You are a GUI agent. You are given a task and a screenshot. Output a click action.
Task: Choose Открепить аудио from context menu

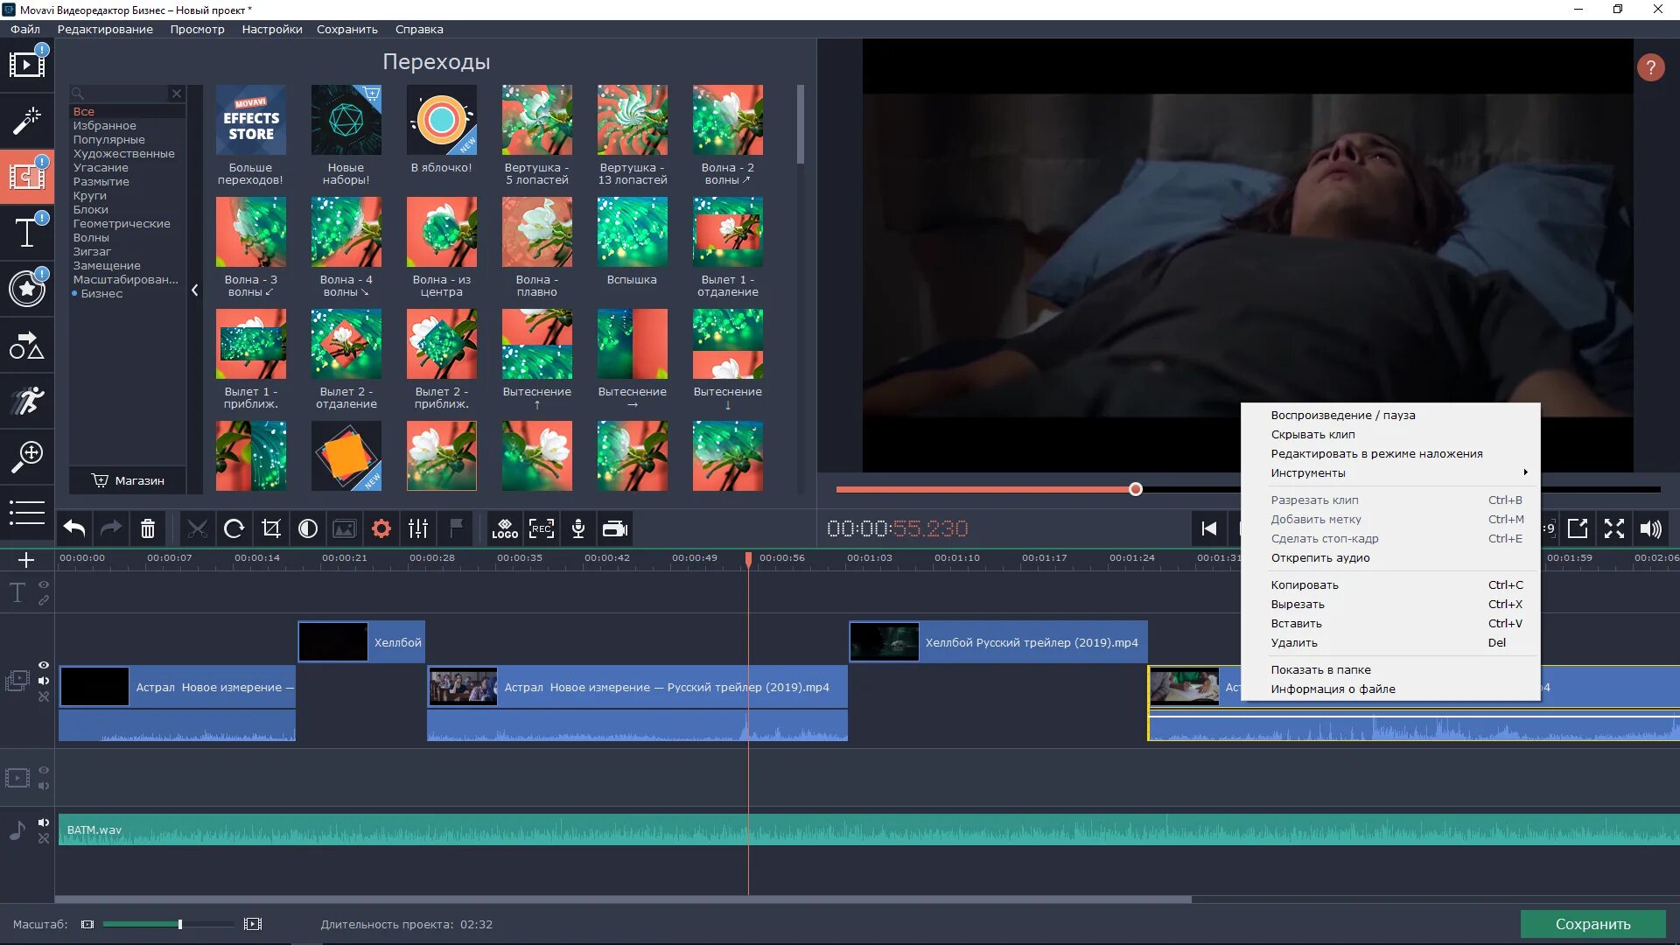(x=1319, y=557)
